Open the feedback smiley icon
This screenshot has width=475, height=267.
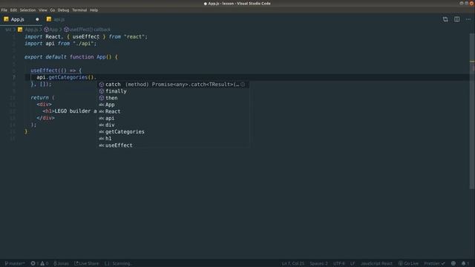(x=453, y=264)
